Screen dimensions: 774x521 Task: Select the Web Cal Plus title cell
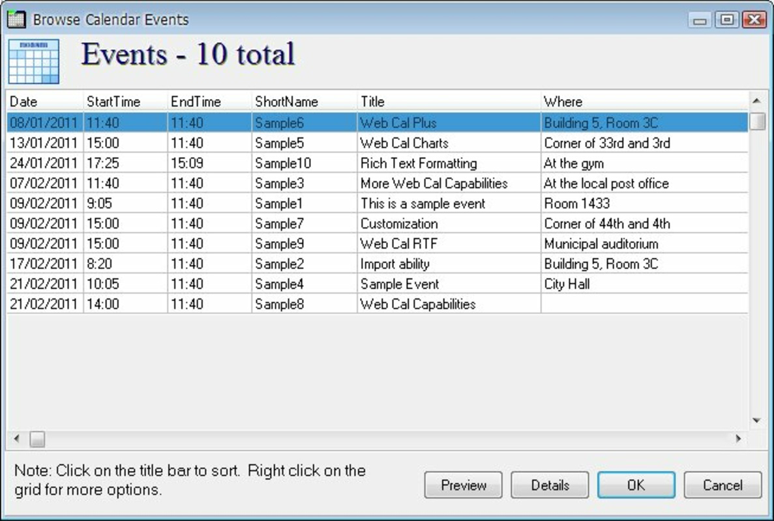point(449,122)
